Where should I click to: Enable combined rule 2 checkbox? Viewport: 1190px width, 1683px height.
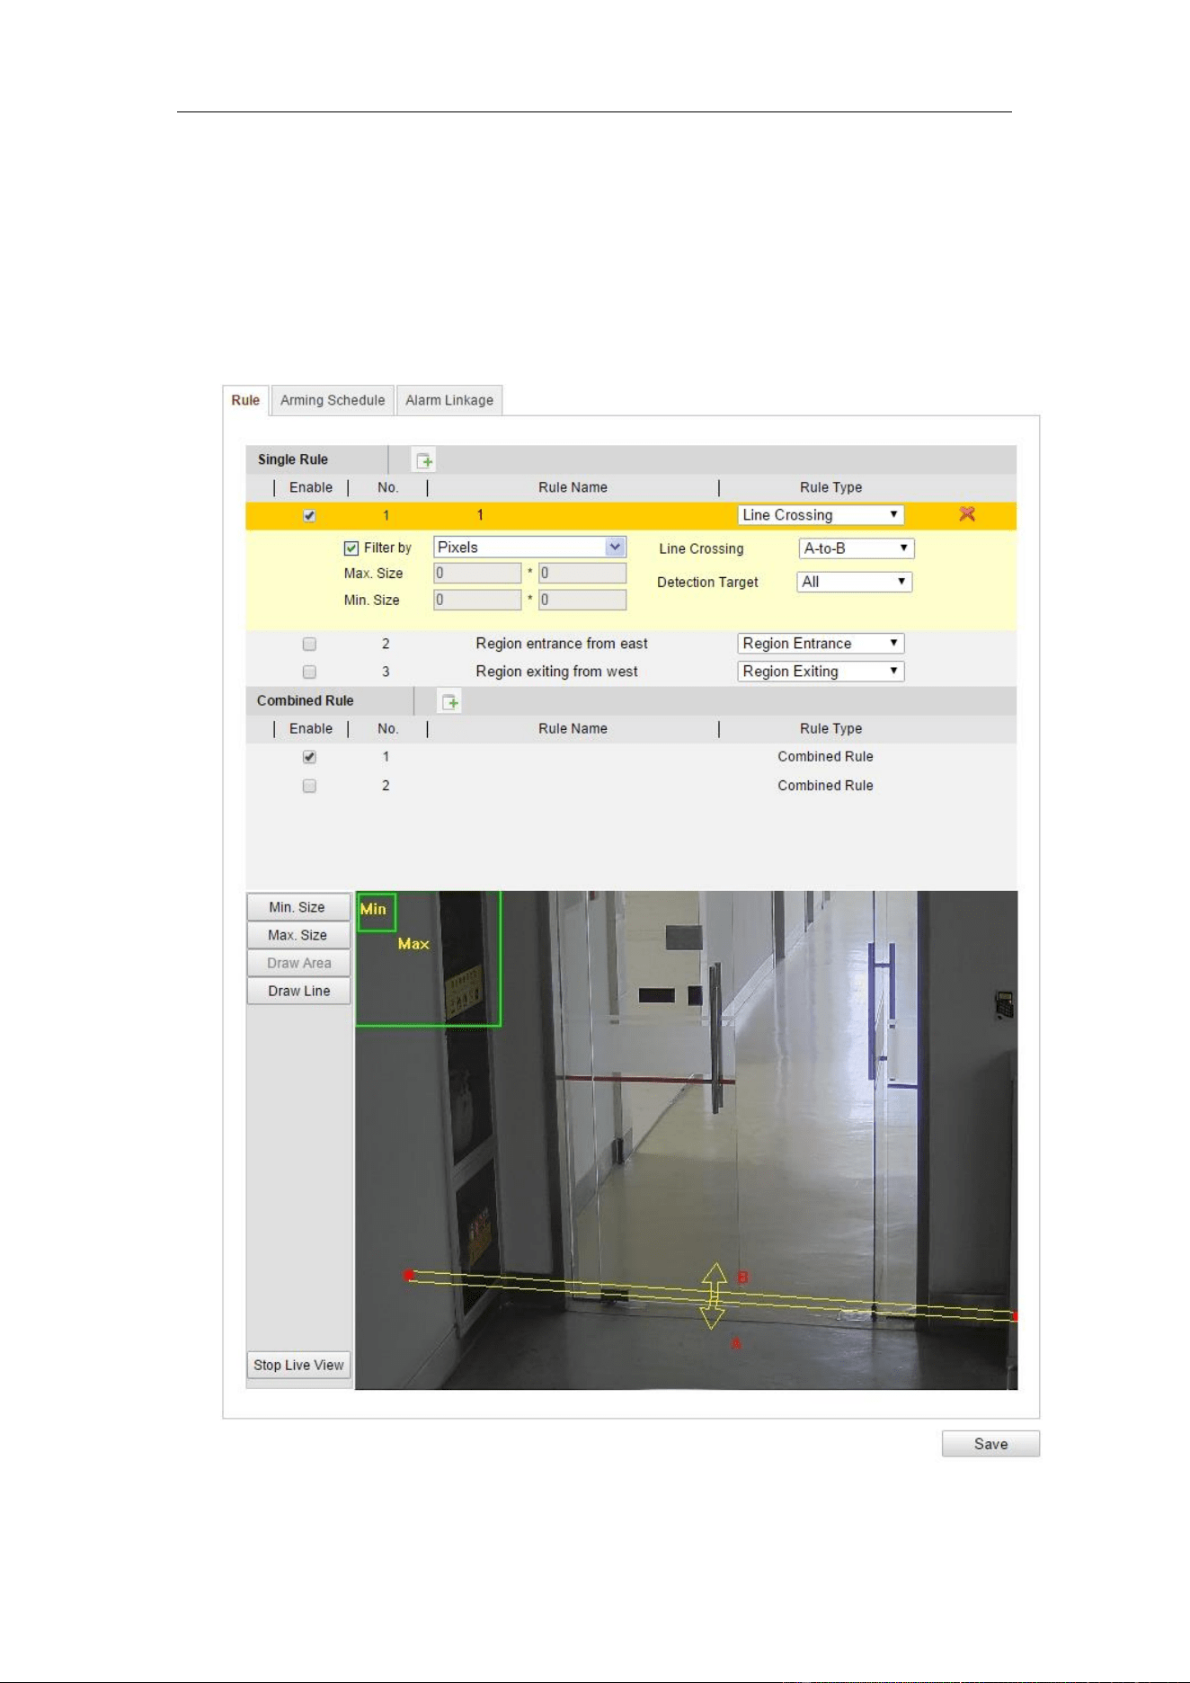[x=309, y=786]
